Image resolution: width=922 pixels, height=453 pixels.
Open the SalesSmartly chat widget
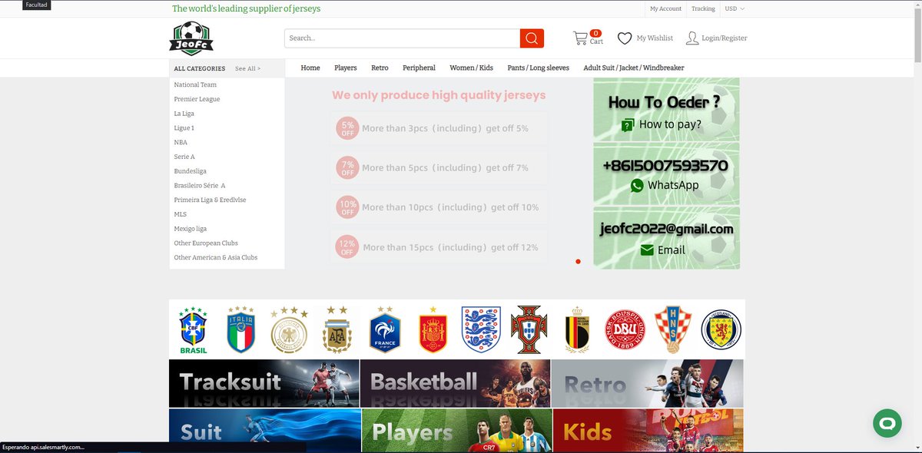pyautogui.click(x=887, y=423)
